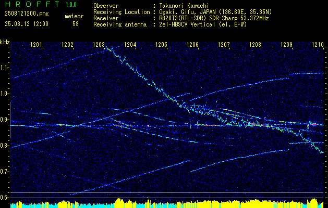328x208 pixels.
Task: Select location Ogaki, Gifu, JAPAN text
Action: [x=215, y=12]
